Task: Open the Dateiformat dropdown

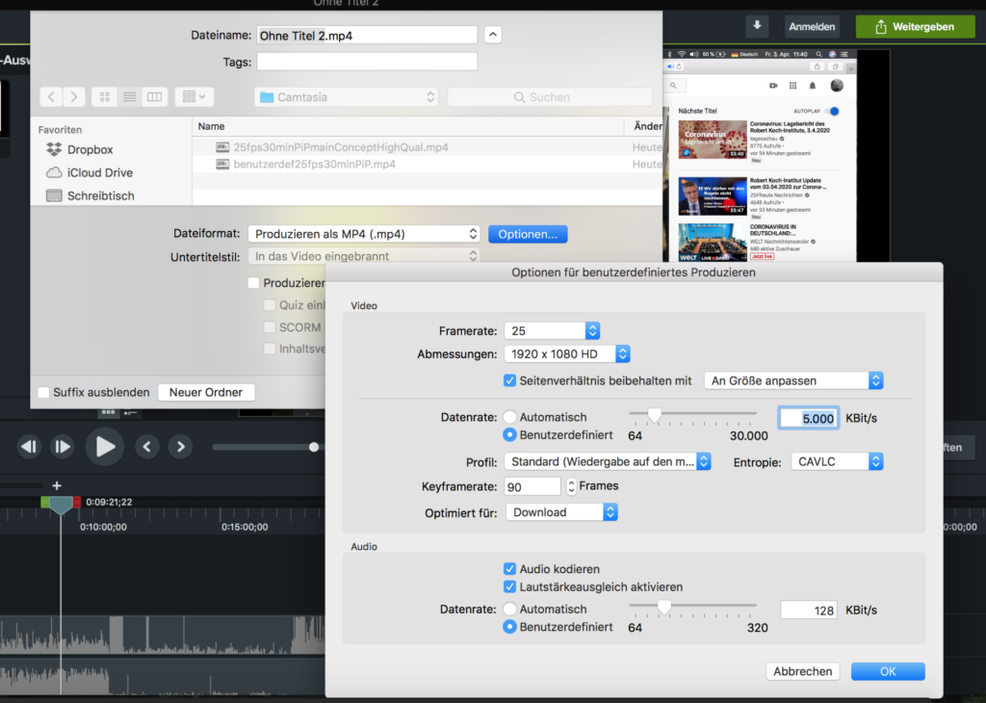Action: coord(364,234)
